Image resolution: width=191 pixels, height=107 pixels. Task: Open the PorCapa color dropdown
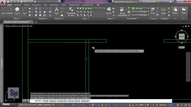[x=149, y=9]
